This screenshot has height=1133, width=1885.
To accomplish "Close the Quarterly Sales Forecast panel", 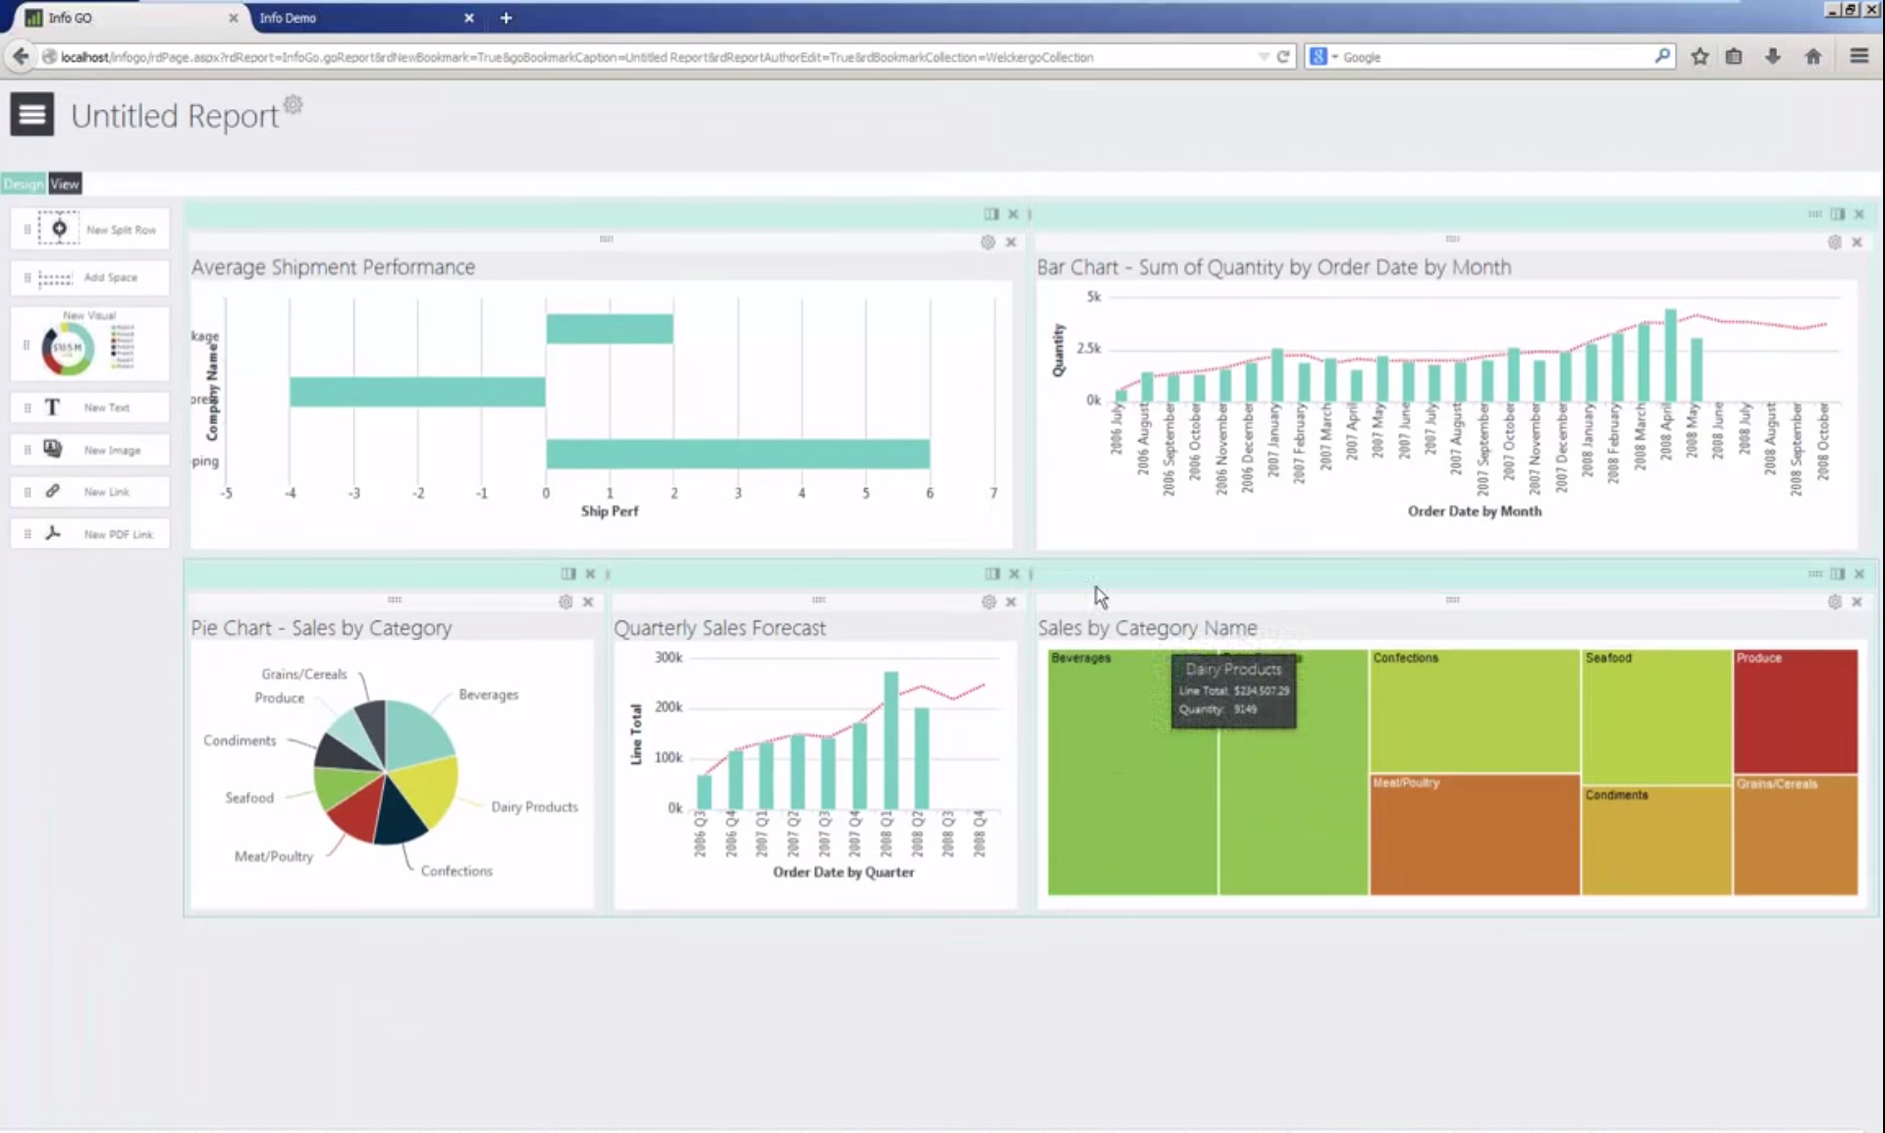I will [x=1010, y=602].
